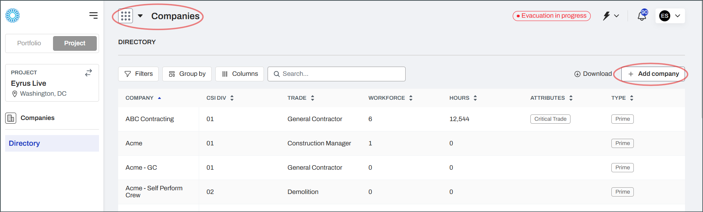Click the Companies building icon in sidebar
This screenshot has height=212, width=703.
[11, 118]
